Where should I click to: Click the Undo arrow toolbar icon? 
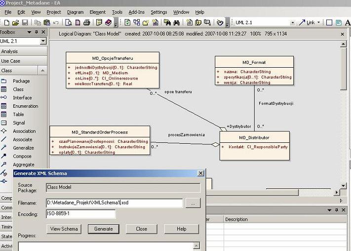[56, 22]
